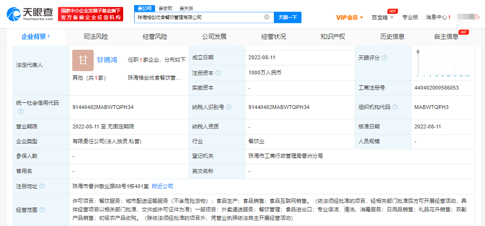Image resolution: width=485 pixels, height=226 pixels.
Task: Open help icon next to 组织机构代码
Action: [395, 107]
